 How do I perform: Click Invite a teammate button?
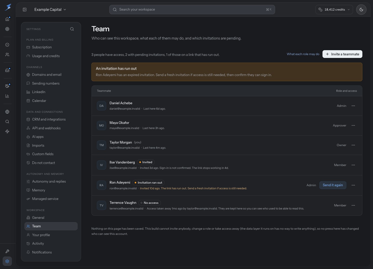click(342, 54)
